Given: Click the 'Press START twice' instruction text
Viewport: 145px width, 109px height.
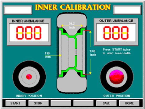Looking at the screenshot, I should tap(117, 51).
